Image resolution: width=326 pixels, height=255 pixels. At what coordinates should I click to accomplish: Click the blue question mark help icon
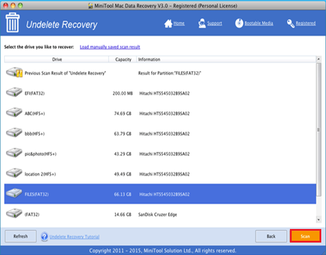pyautogui.click(x=44, y=237)
